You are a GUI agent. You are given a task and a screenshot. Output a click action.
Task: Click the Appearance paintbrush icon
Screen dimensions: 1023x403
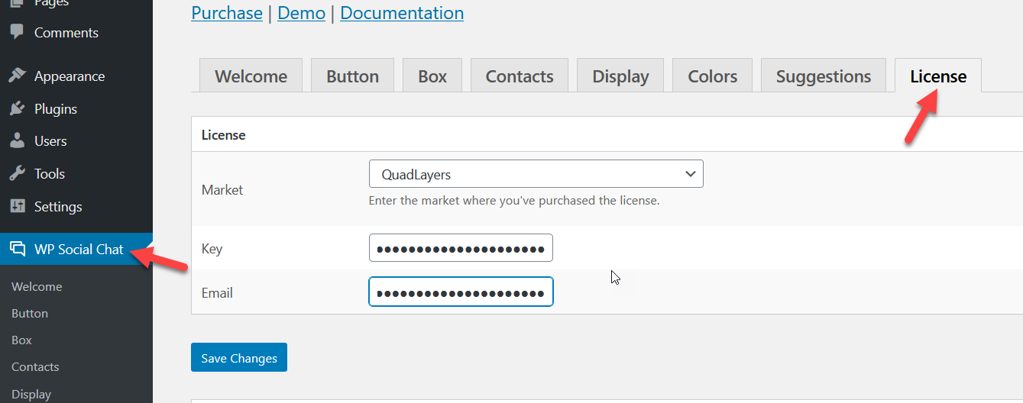(17, 76)
